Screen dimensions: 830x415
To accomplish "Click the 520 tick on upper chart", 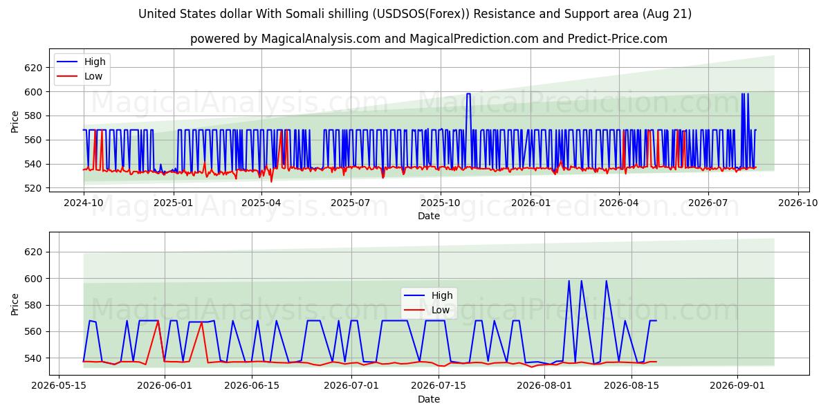I will (x=35, y=188).
